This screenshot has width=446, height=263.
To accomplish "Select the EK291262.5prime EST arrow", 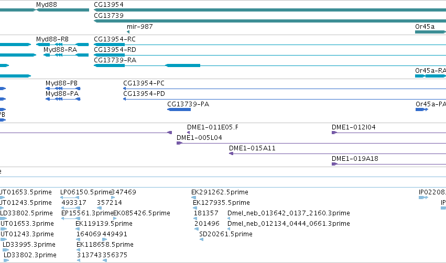I will click(194, 198).
